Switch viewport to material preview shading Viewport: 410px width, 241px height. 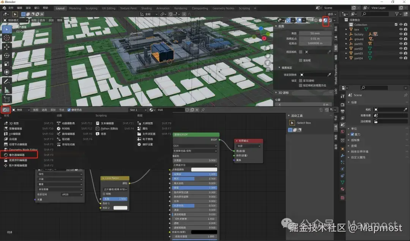click(325, 20)
